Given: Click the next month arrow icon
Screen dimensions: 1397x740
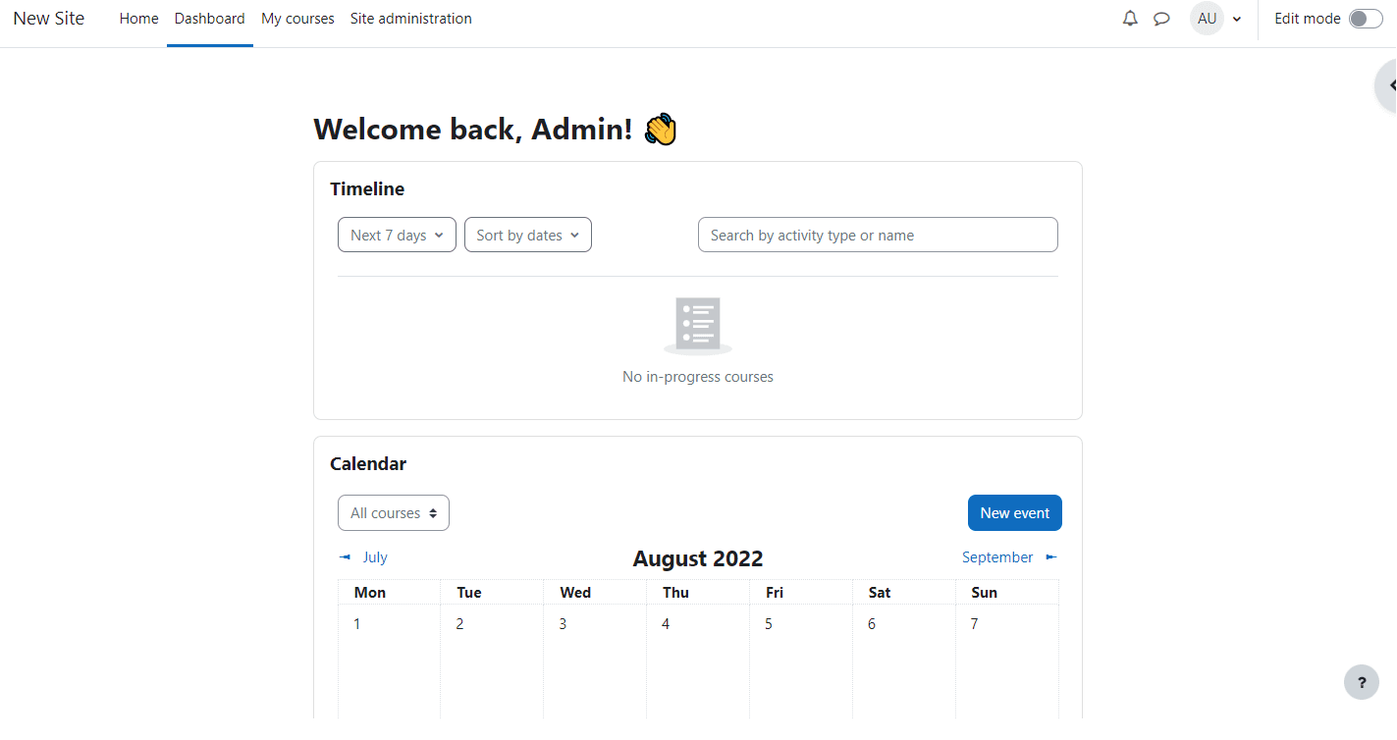Looking at the screenshot, I should coord(1050,557).
